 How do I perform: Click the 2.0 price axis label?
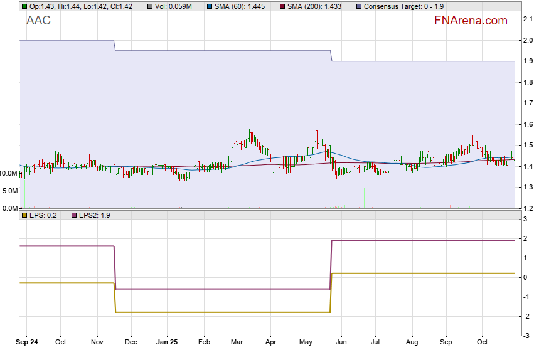pos(528,41)
